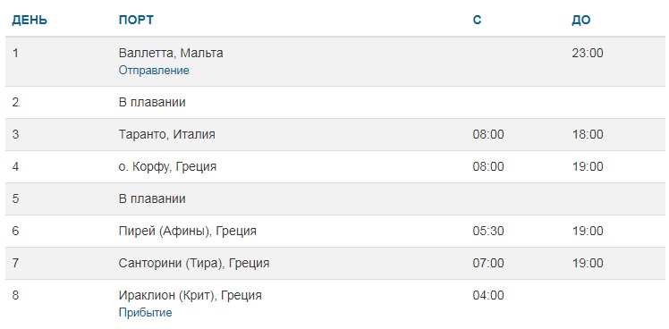This screenshot has height=329, width=669.
Task: Select Пирей (Афины), Греция port
Action: click(x=187, y=232)
